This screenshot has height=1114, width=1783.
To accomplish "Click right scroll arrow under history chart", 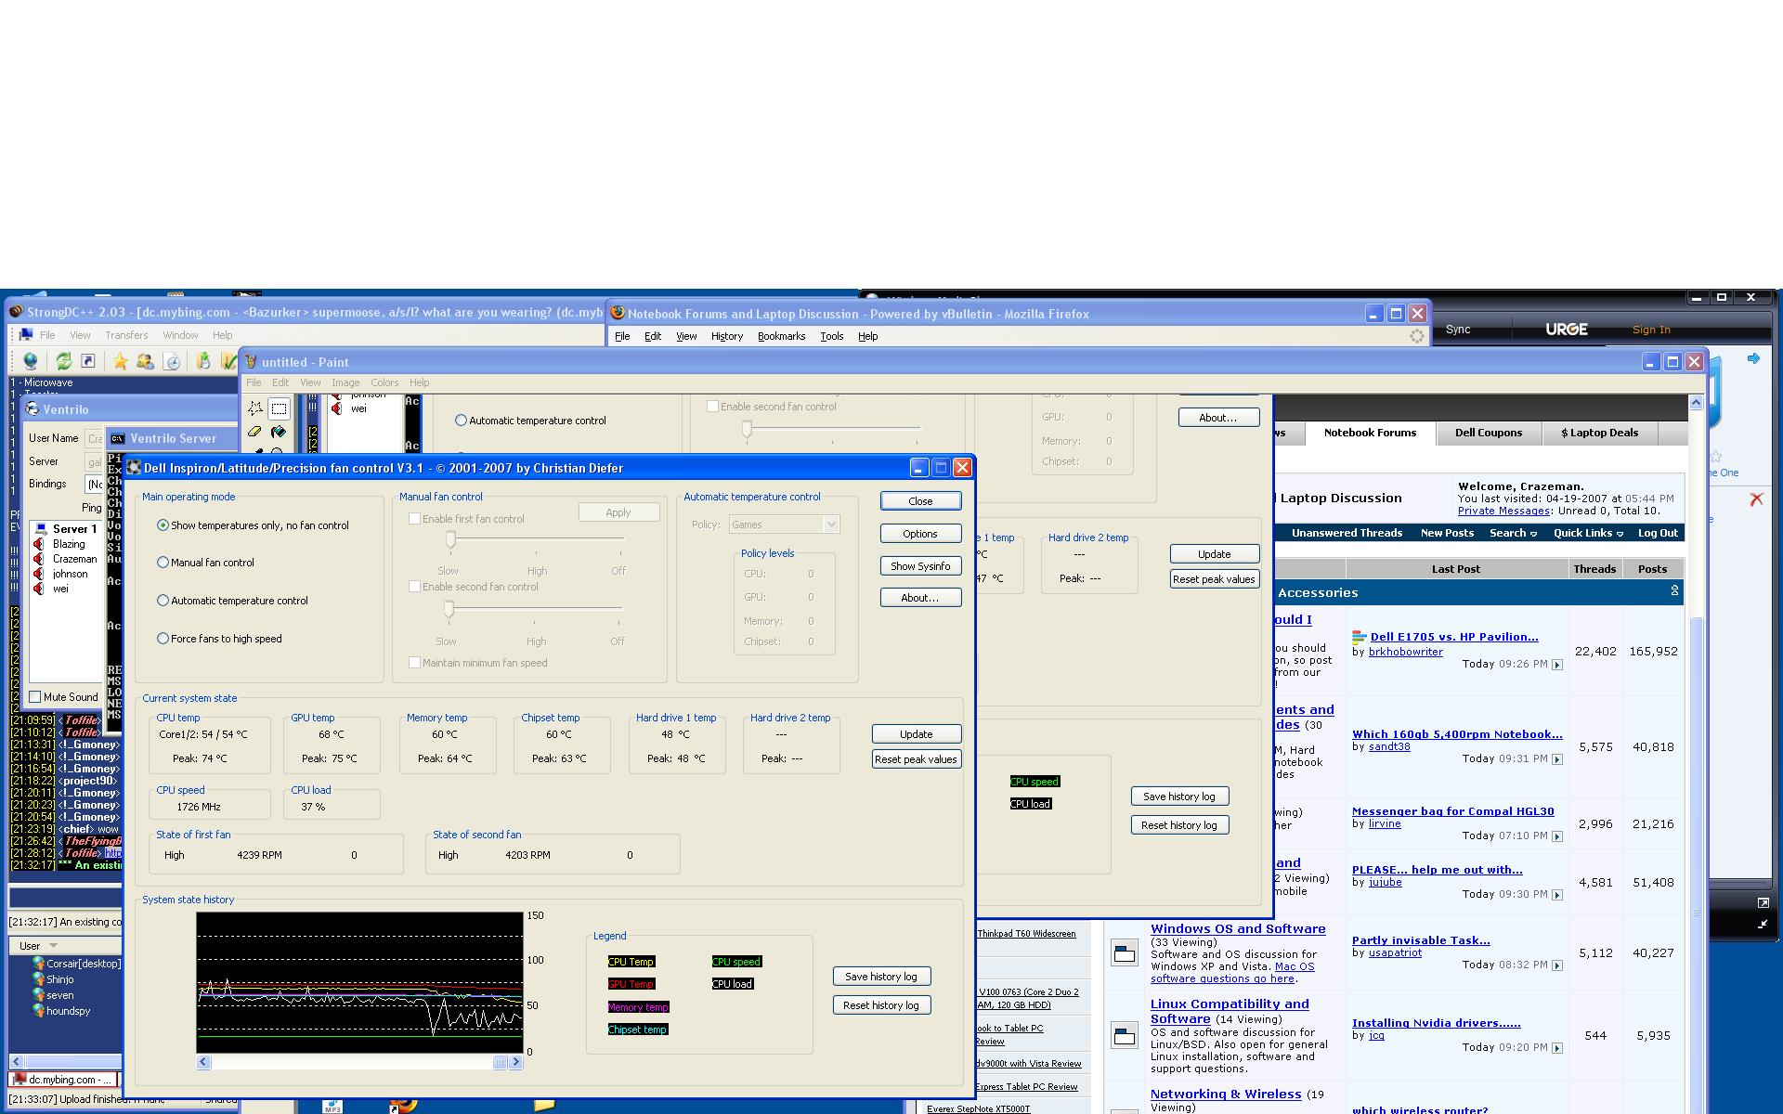I will coord(516,1063).
